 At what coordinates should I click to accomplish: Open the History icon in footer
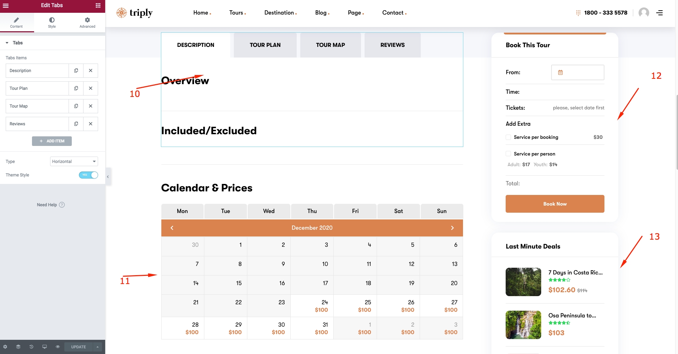[x=31, y=347]
